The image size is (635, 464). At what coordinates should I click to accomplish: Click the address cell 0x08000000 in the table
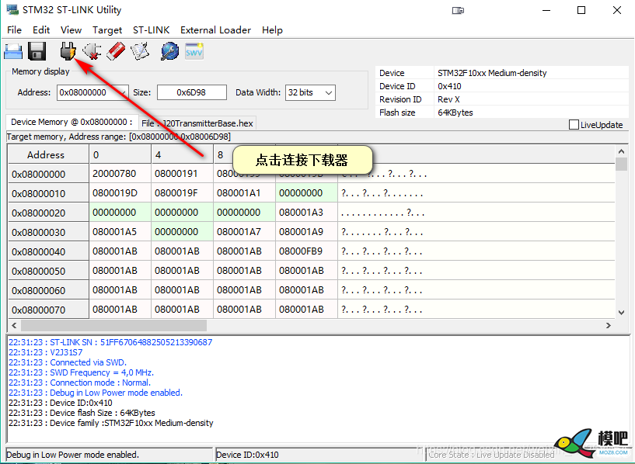(48, 175)
